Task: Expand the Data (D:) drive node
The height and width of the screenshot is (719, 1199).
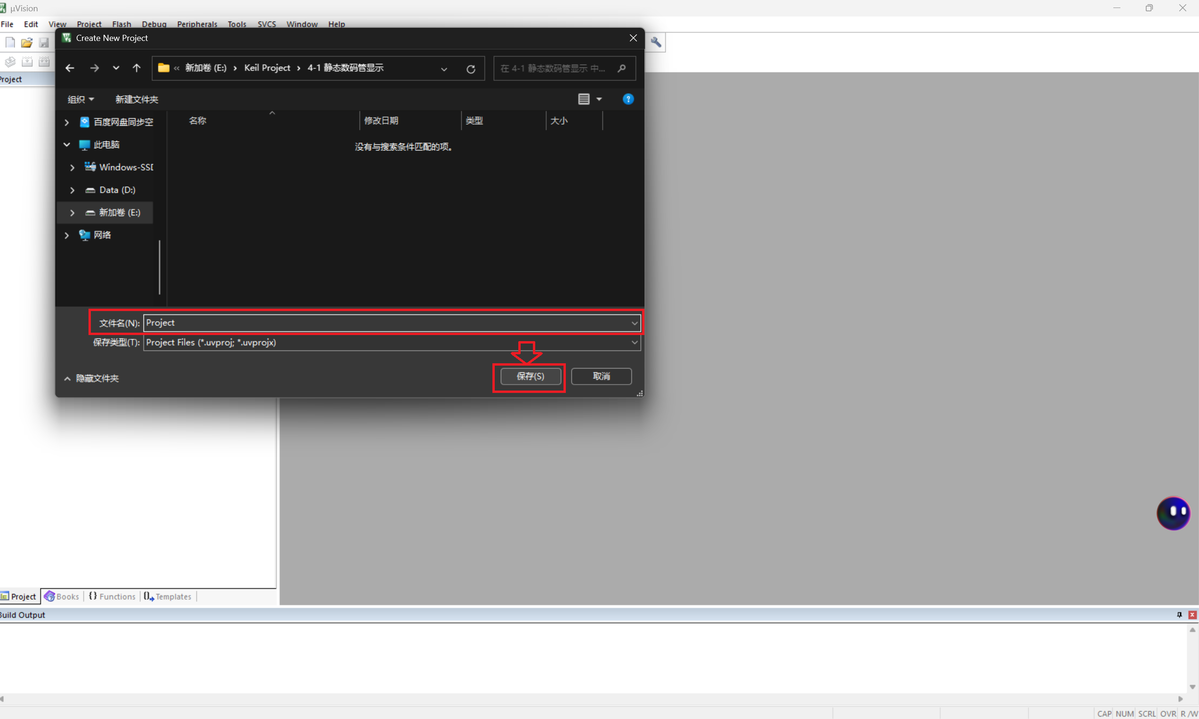Action: (x=72, y=190)
